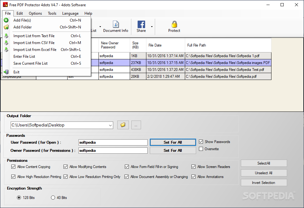This screenshot has width=304, height=208.
Task: Open the Help menu
Action: click(x=88, y=13)
